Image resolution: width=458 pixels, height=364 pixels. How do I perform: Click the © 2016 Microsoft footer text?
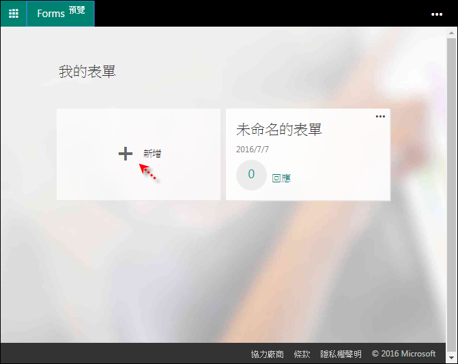tap(403, 354)
